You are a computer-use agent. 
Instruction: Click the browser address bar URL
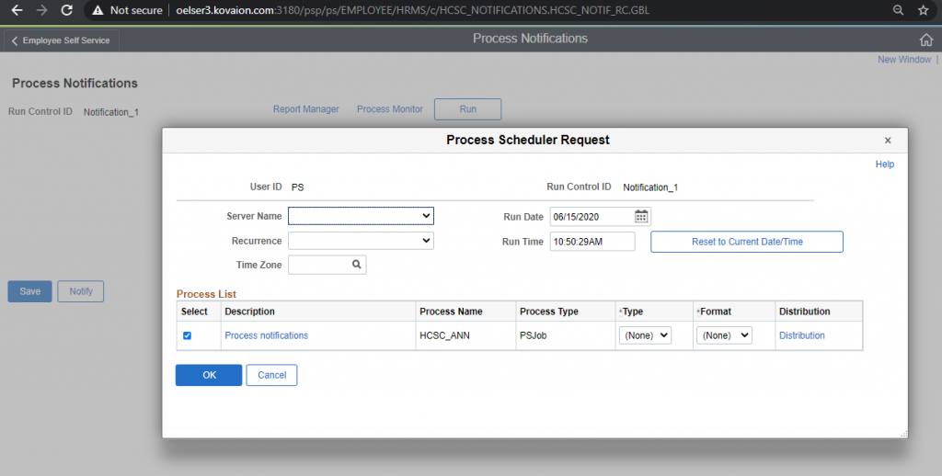(x=413, y=10)
